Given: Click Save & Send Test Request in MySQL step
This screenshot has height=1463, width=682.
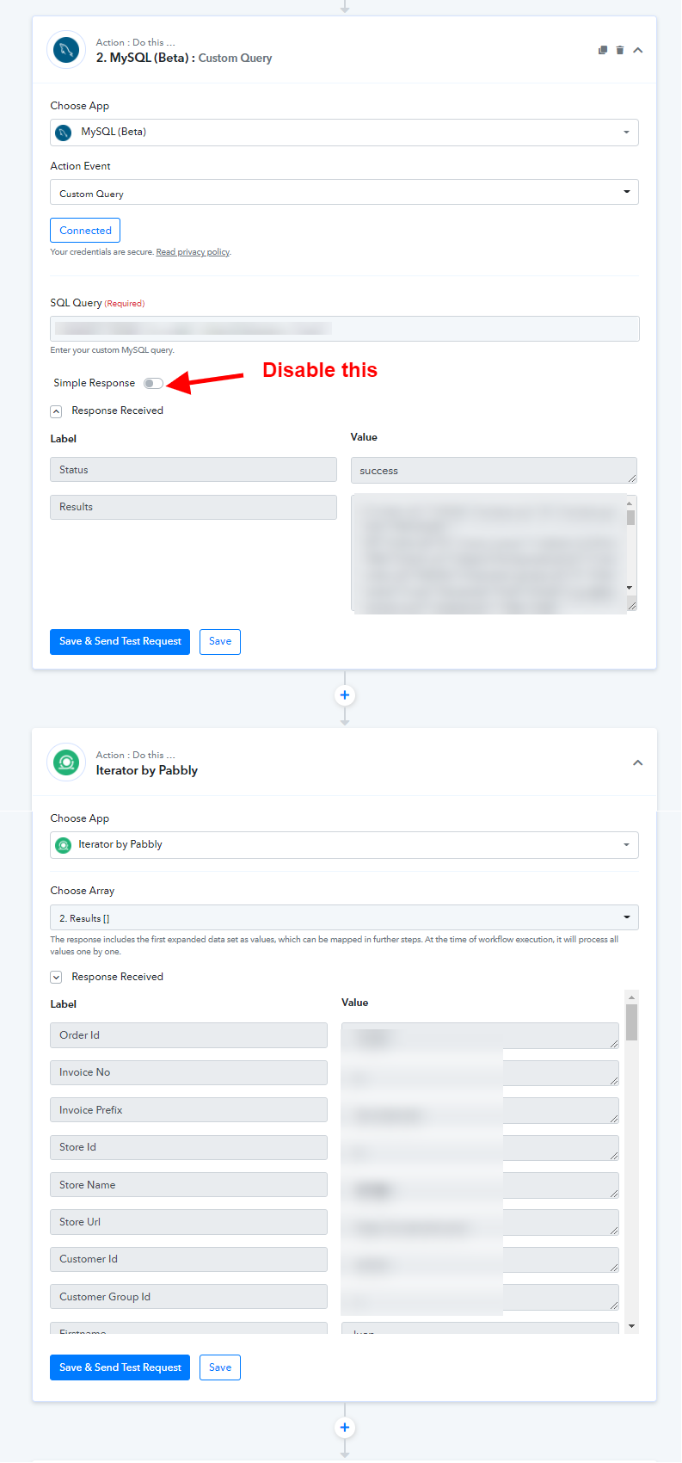Looking at the screenshot, I should click(x=120, y=642).
